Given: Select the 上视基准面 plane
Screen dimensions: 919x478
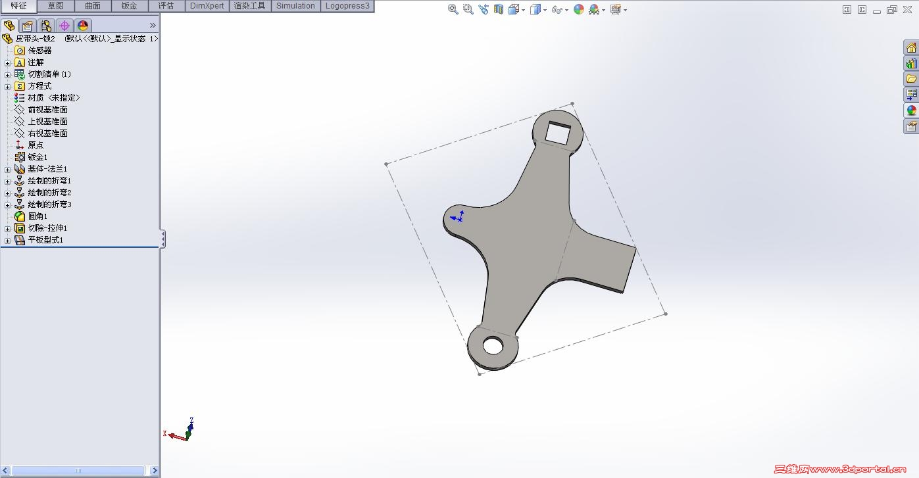Looking at the screenshot, I should pyautogui.click(x=41, y=122).
